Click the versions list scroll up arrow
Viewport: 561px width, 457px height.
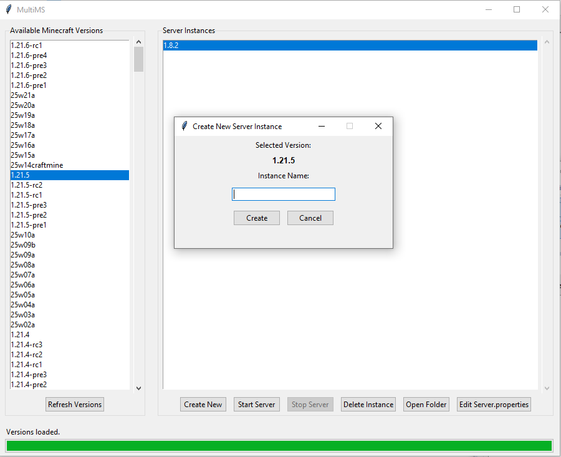pos(139,42)
